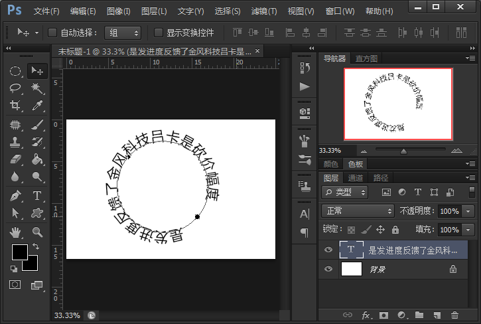
Task: Open the Actions panel play icon
Action: click(x=305, y=86)
